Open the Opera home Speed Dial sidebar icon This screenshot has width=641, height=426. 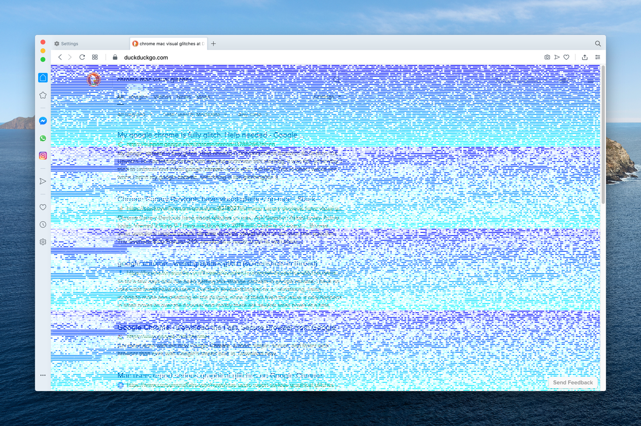click(x=43, y=78)
